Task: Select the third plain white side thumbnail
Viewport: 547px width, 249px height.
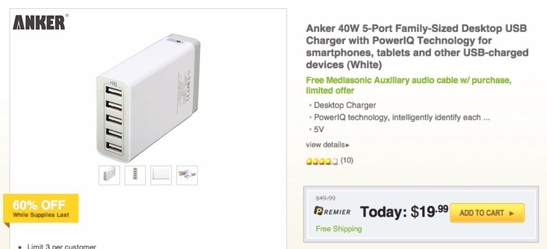Action: coord(161,175)
